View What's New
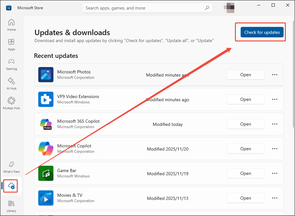The height and width of the screenshot is (216, 295). (x=11, y=167)
